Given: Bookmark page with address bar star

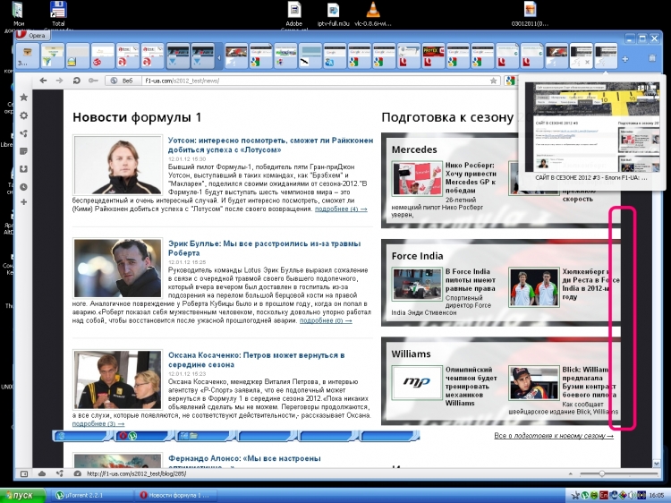Looking at the screenshot, I should click(x=493, y=81).
